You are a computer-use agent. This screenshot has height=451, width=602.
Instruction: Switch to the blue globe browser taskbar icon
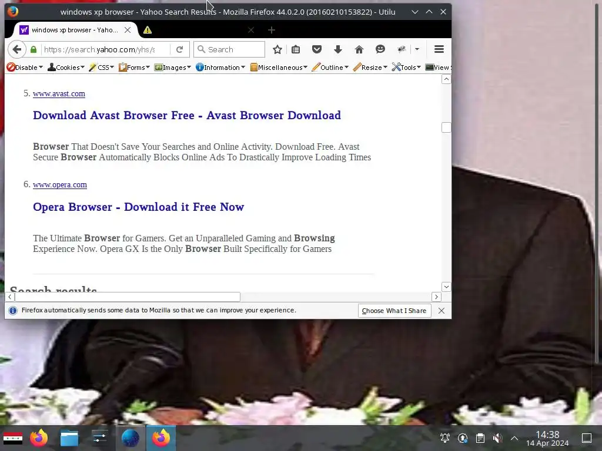click(x=130, y=438)
